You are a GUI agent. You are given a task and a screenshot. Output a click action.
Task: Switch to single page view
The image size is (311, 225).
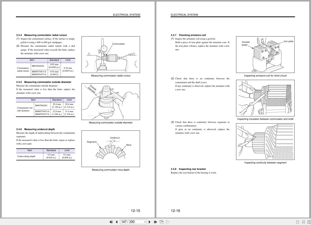click(x=298, y=222)
